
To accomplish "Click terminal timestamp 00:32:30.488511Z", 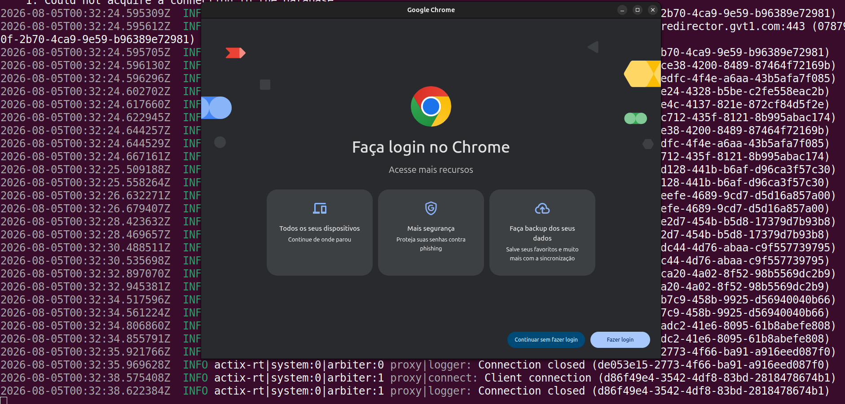I will point(85,248).
